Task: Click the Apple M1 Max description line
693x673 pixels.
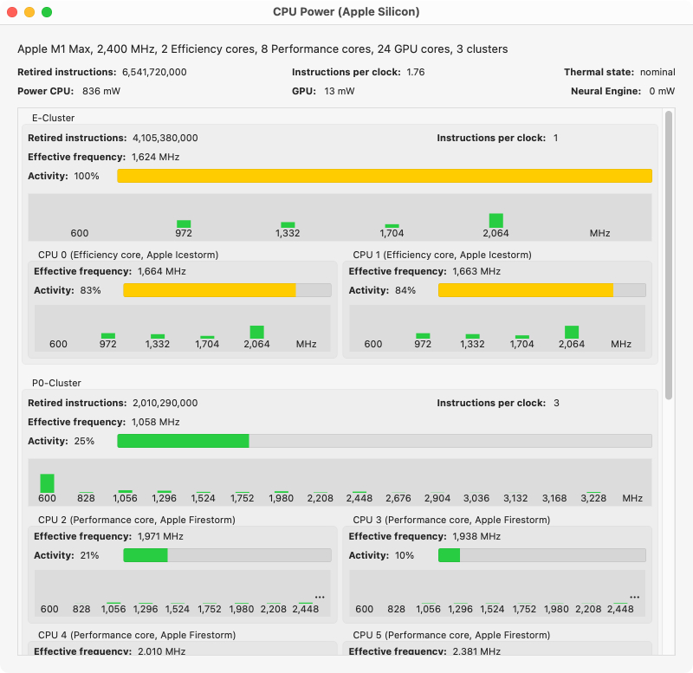Action: pyautogui.click(x=262, y=49)
